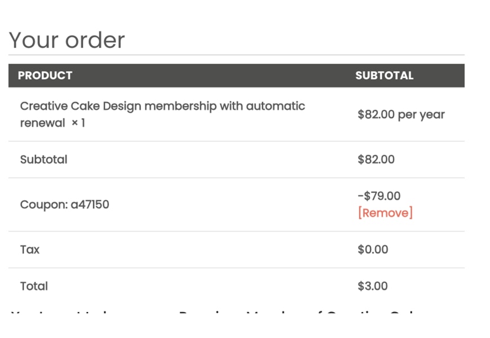Click the 'per year' billing period text

pos(421,114)
